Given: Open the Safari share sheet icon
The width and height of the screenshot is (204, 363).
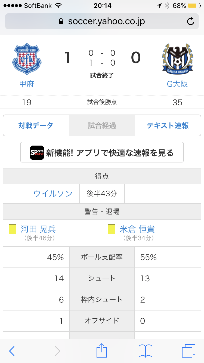Looking at the screenshot, I should click(x=102, y=350).
